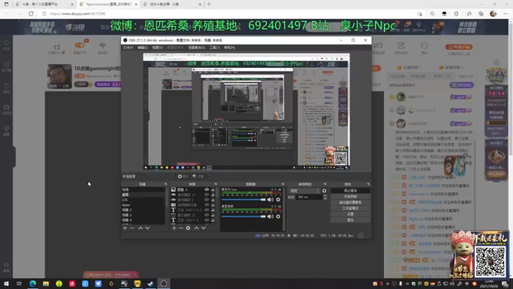The height and width of the screenshot is (289, 513).
Task: Toggle eye on first text (GDI+) source
Action: click(206, 210)
